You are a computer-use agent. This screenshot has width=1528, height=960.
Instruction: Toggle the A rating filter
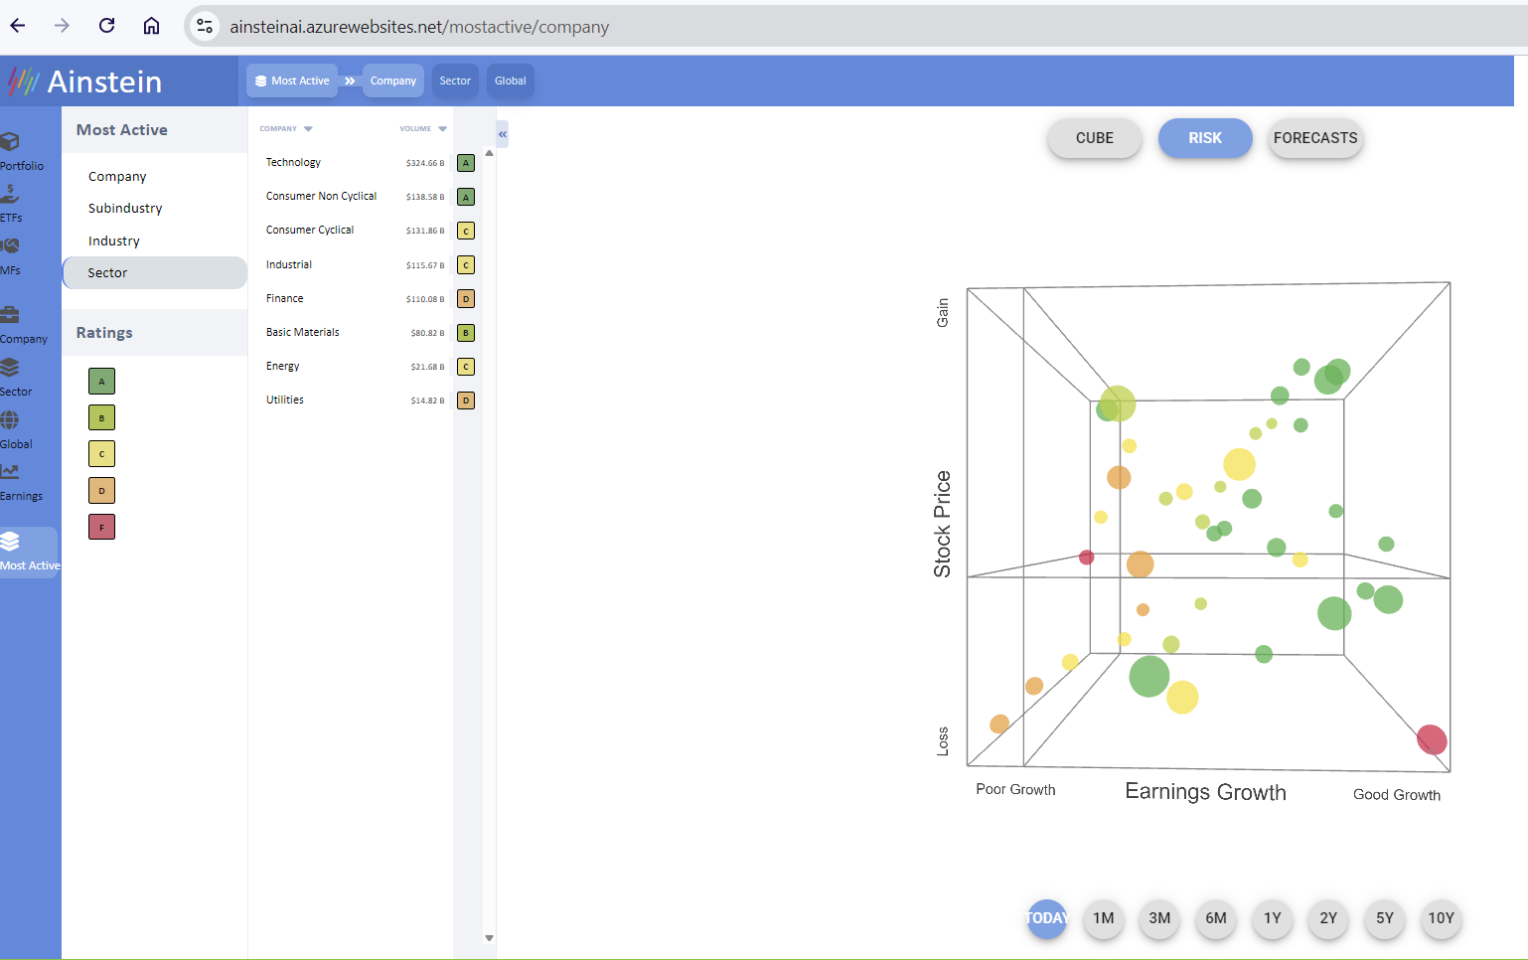(x=101, y=382)
